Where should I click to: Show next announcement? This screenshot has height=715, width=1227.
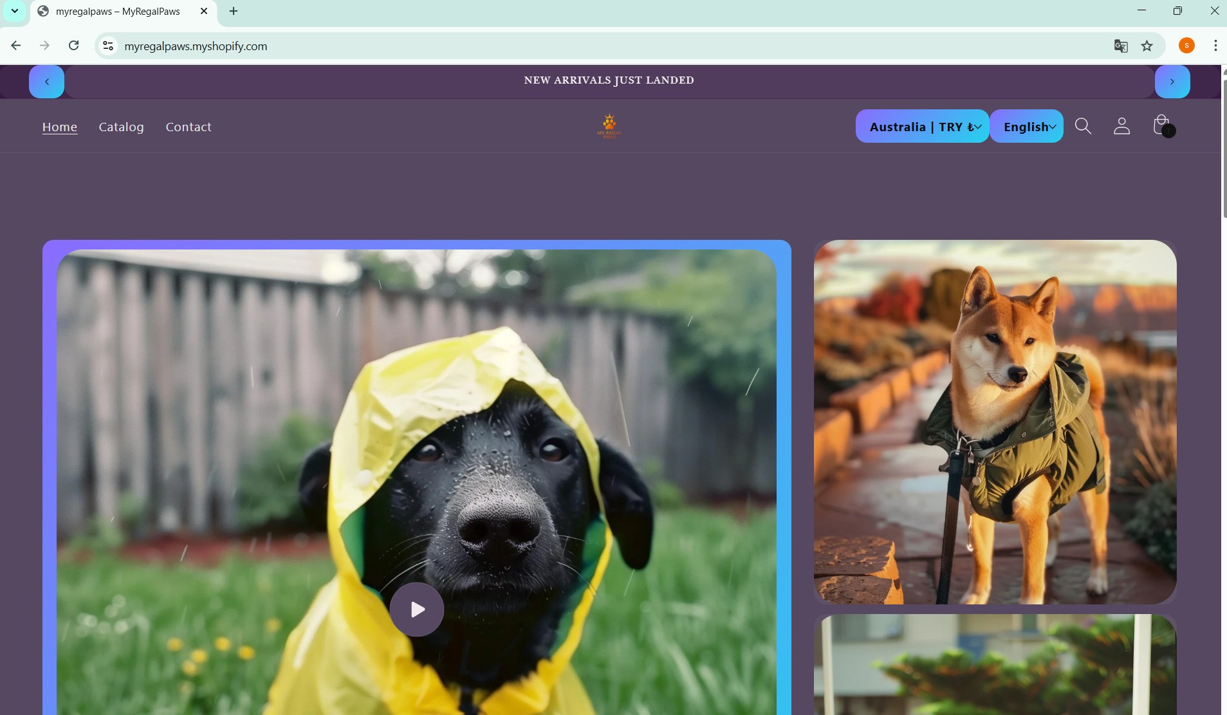(x=1172, y=82)
